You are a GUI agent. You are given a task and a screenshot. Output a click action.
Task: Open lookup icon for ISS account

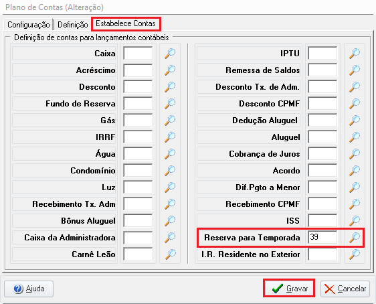point(355,221)
